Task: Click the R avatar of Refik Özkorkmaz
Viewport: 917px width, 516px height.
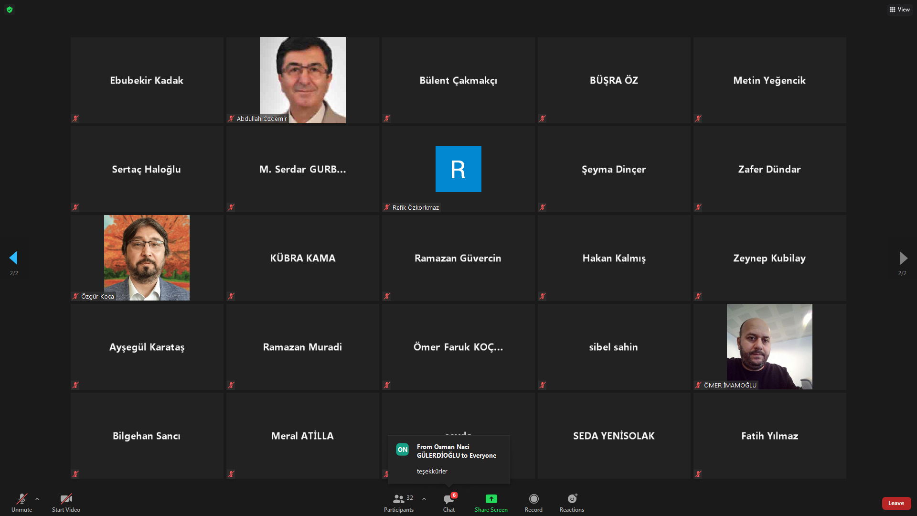Action: [x=458, y=169]
